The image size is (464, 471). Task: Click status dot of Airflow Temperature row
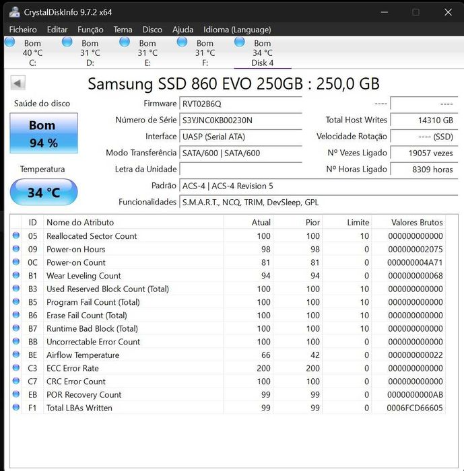(16, 355)
